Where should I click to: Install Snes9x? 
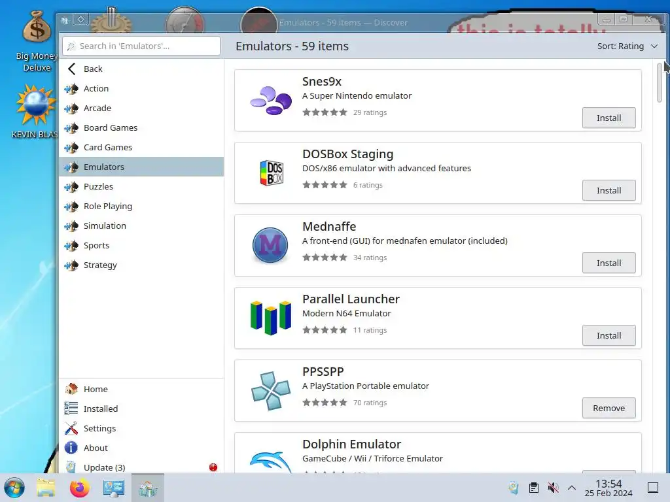click(x=609, y=118)
